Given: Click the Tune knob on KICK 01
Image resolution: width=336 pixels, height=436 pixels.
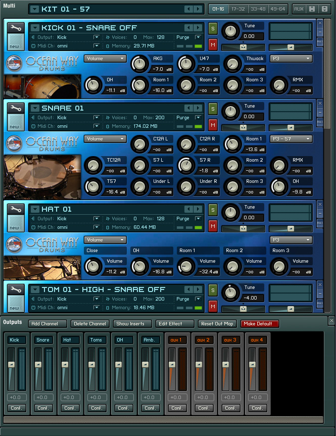Looking at the screenshot, I should click(x=230, y=31).
